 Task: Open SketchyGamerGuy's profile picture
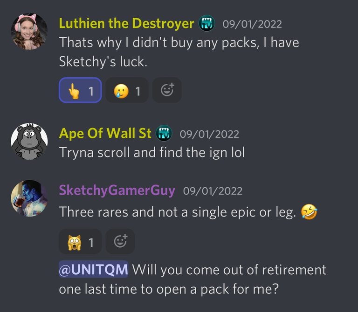click(x=29, y=198)
